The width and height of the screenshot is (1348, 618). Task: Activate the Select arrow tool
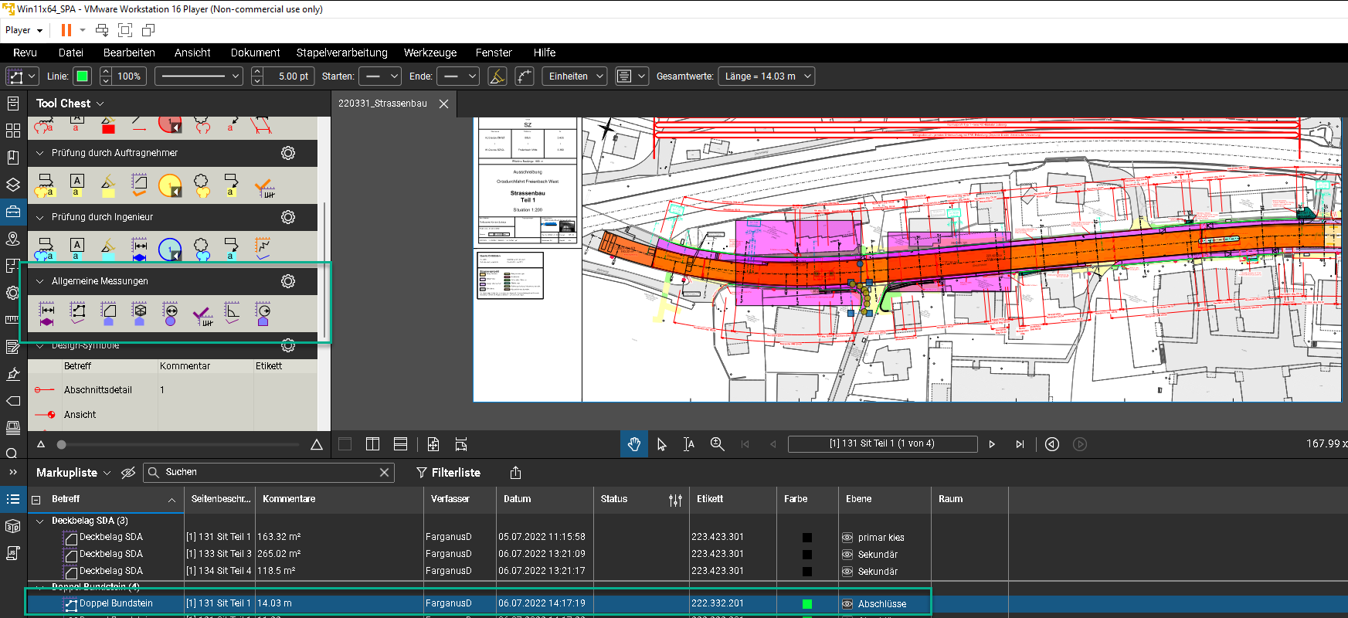tap(662, 444)
